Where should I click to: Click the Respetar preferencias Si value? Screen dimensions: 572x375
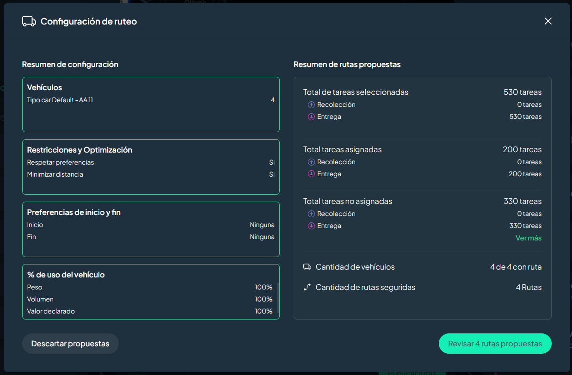coord(272,162)
